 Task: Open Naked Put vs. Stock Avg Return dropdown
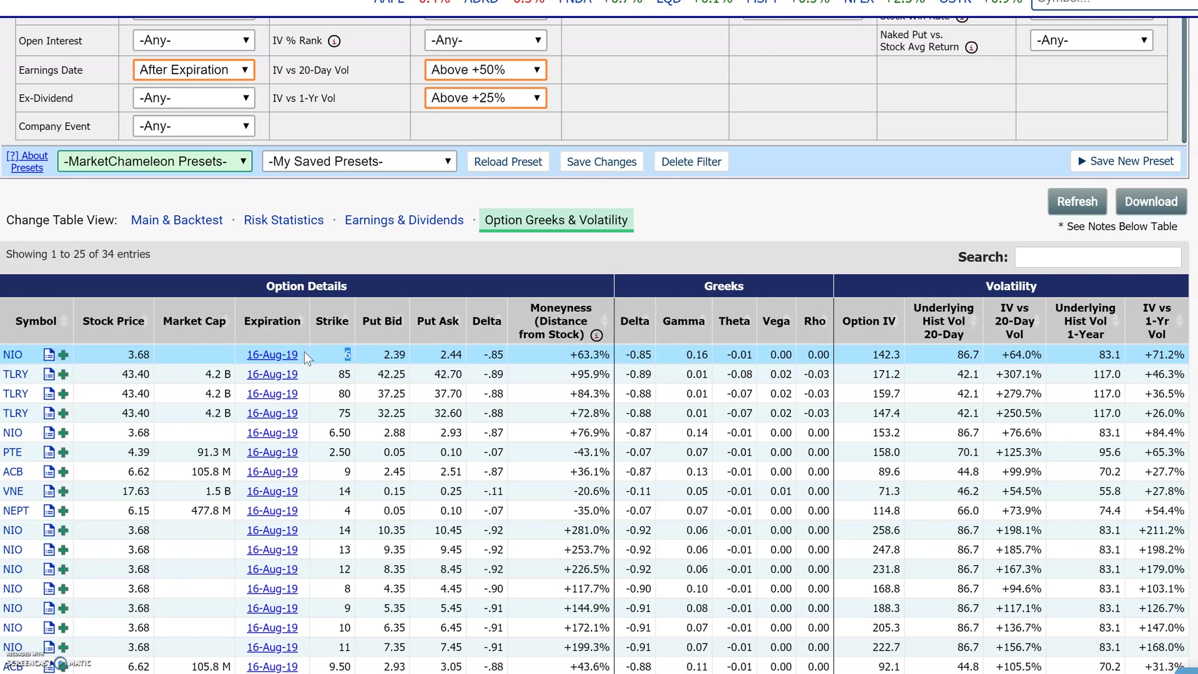coord(1091,41)
